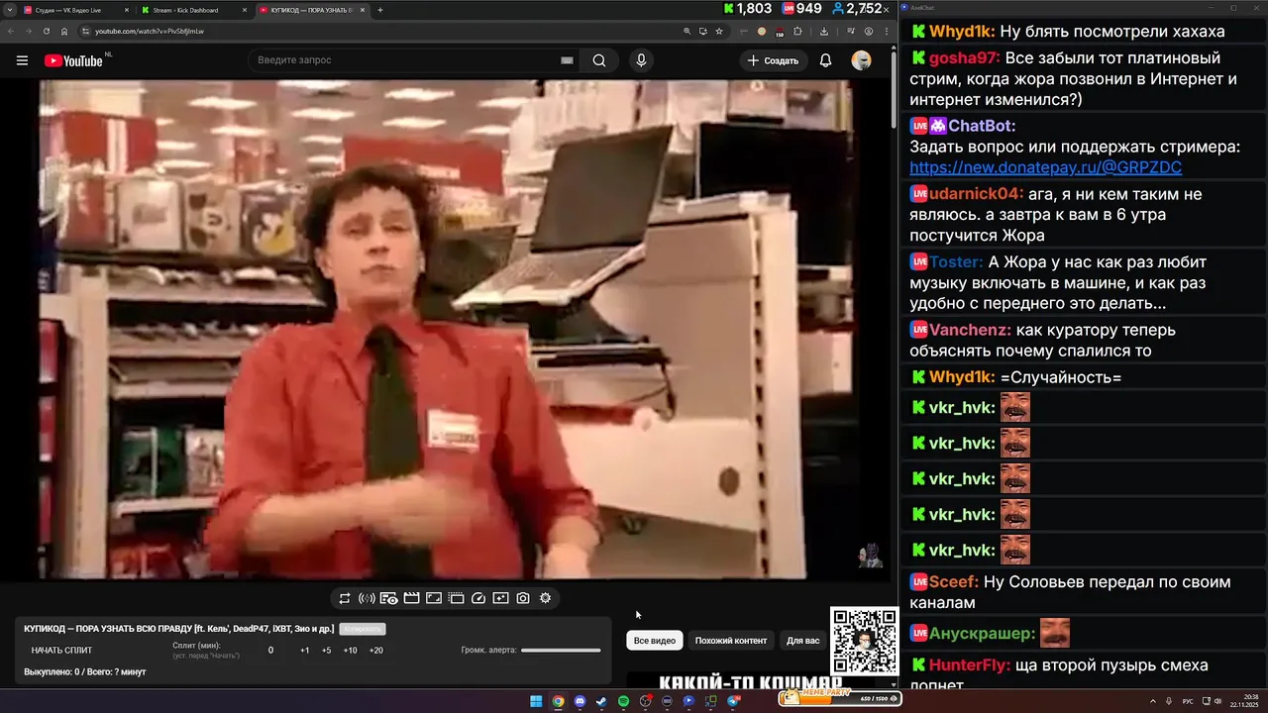Click username gosha97 in chat

coord(965,57)
